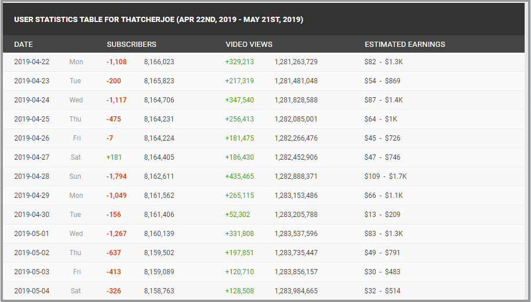Click subscriber change -1,049
This screenshot has width=531, height=302.
click(x=117, y=195)
